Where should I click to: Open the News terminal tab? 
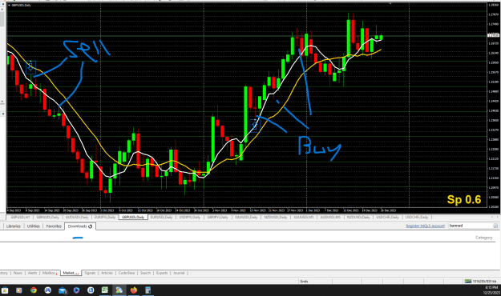point(18,273)
